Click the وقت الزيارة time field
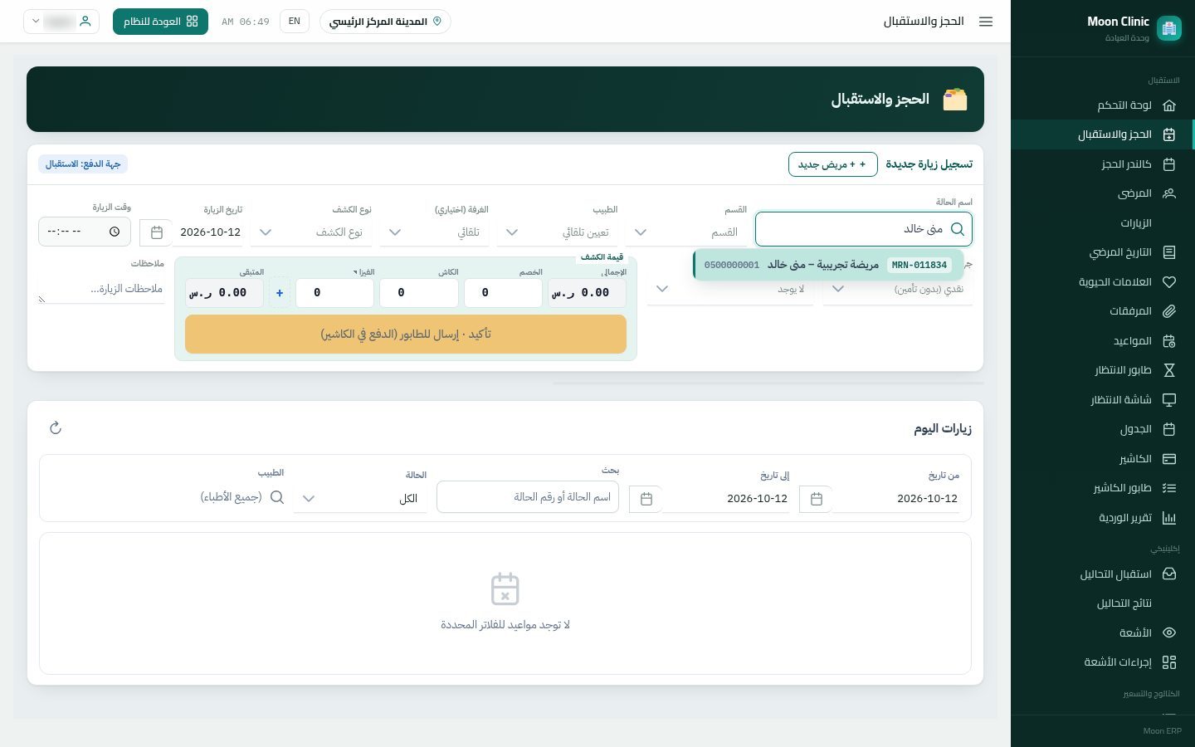The width and height of the screenshot is (1195, 747). (85, 232)
